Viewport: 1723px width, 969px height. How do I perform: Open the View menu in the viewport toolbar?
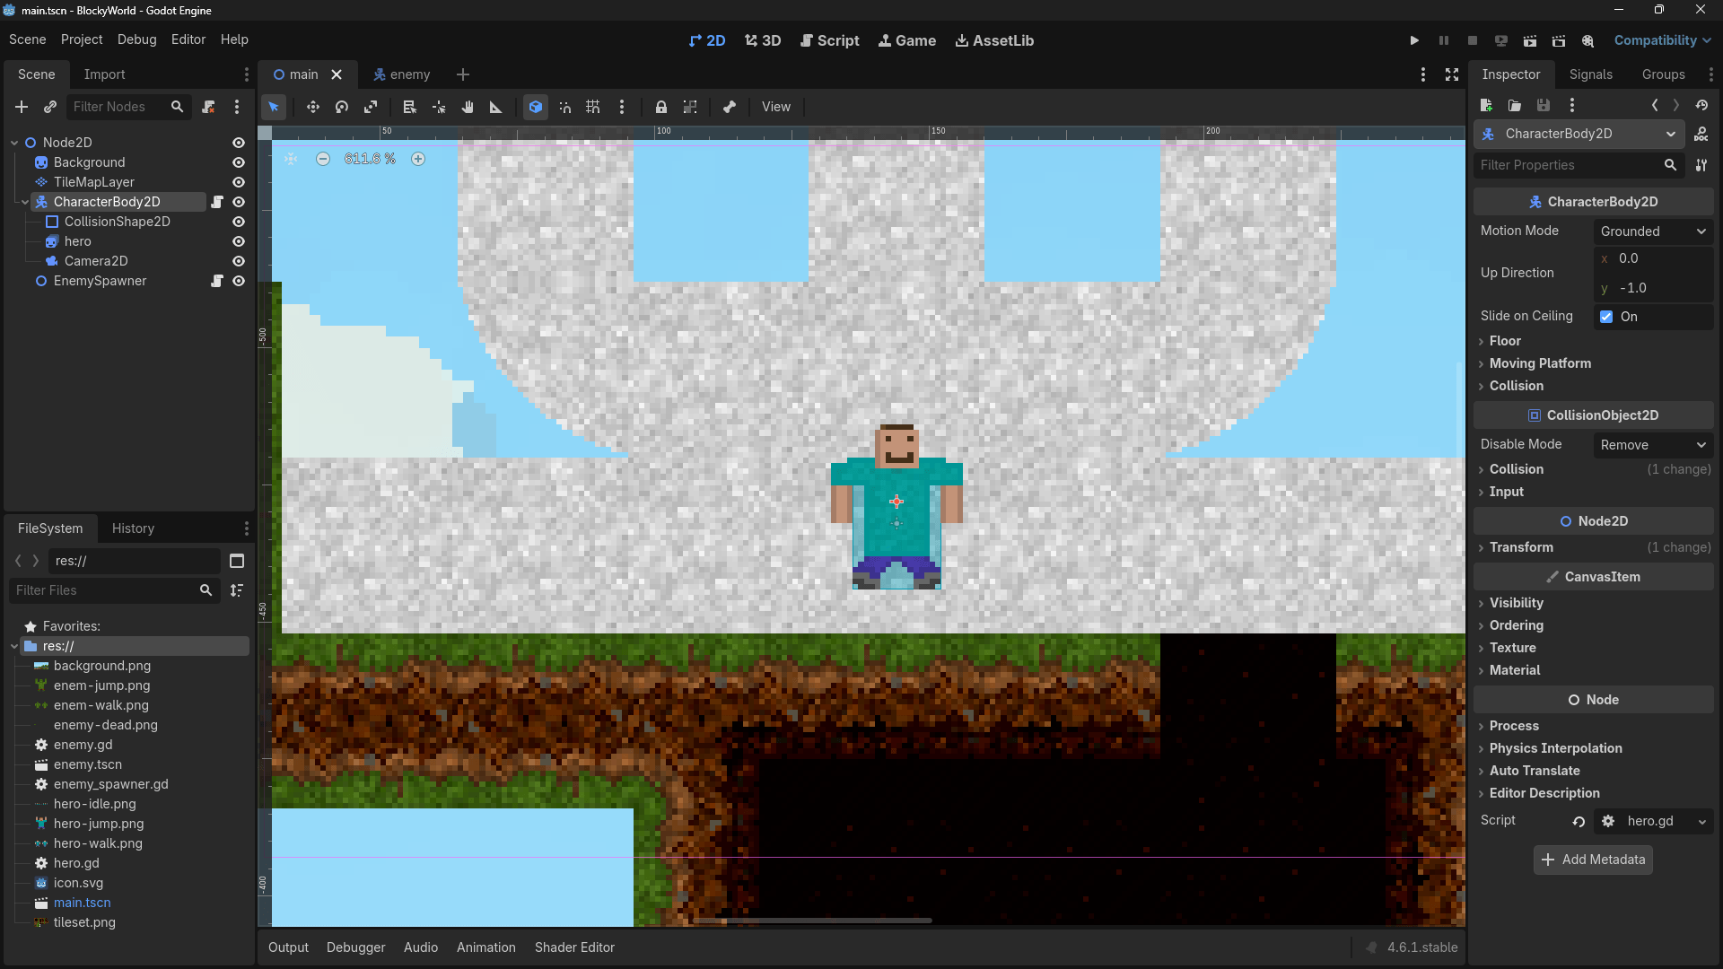pyautogui.click(x=775, y=107)
